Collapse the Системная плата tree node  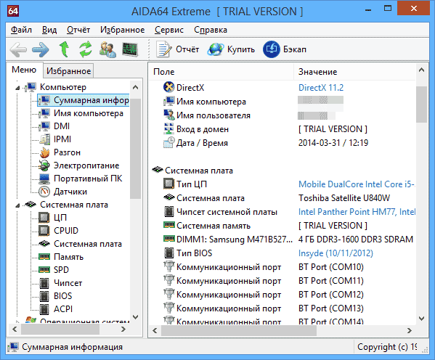coord(17,205)
